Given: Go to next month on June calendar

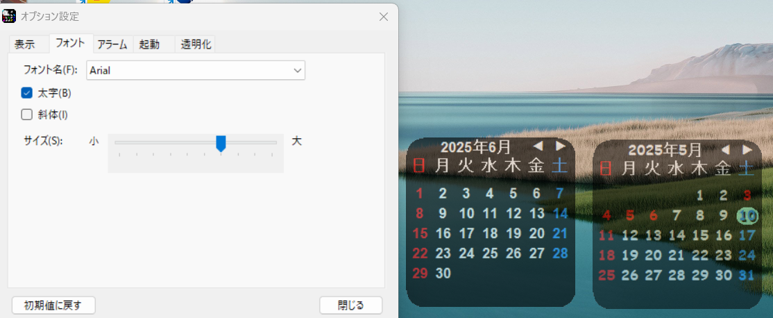Looking at the screenshot, I should tap(560, 146).
